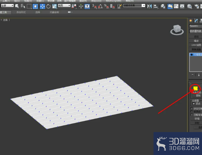This screenshot has height=155, width=202.
Task: Activate the Select and Scale tool
Action: tap(54, 6)
